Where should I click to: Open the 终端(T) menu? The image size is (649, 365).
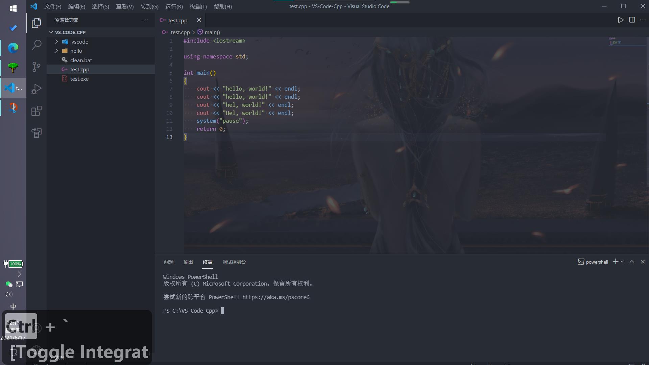(x=198, y=6)
